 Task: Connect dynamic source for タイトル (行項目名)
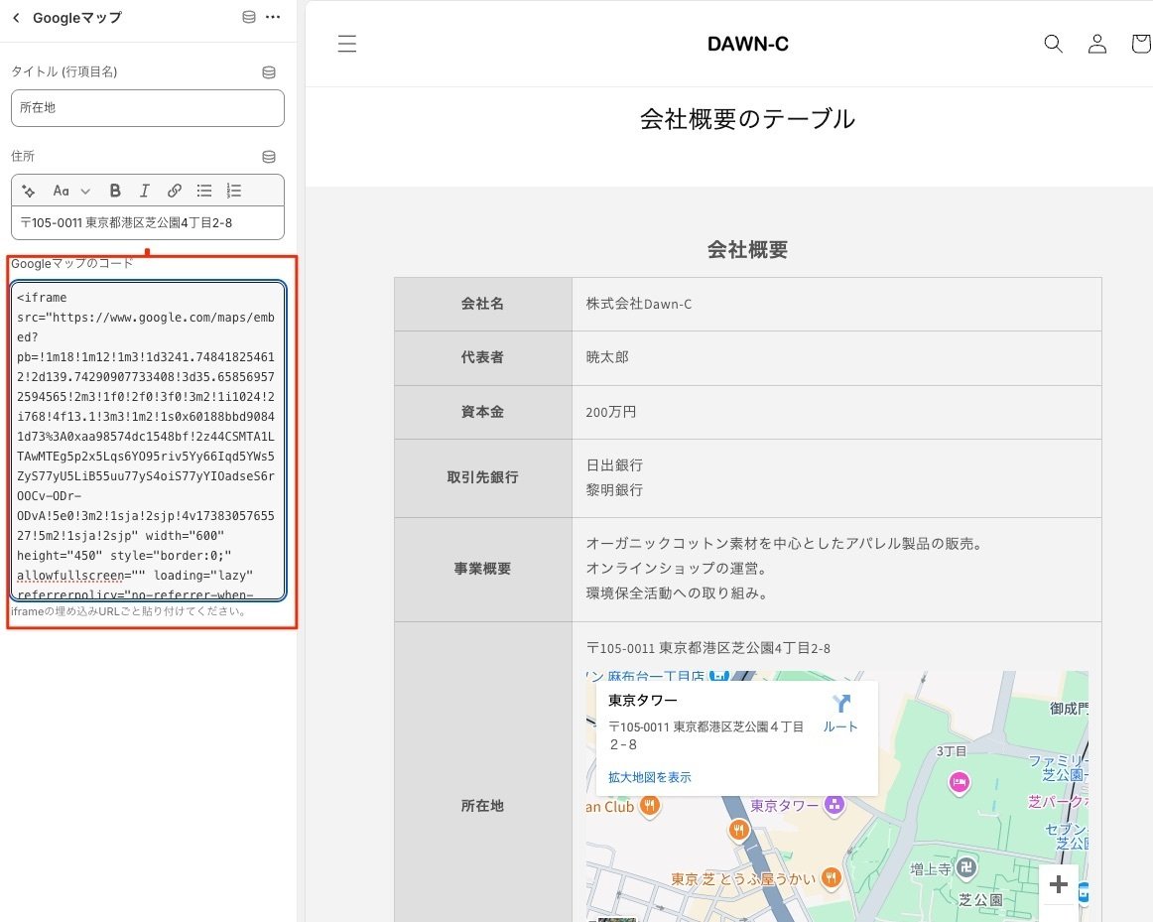click(x=269, y=72)
